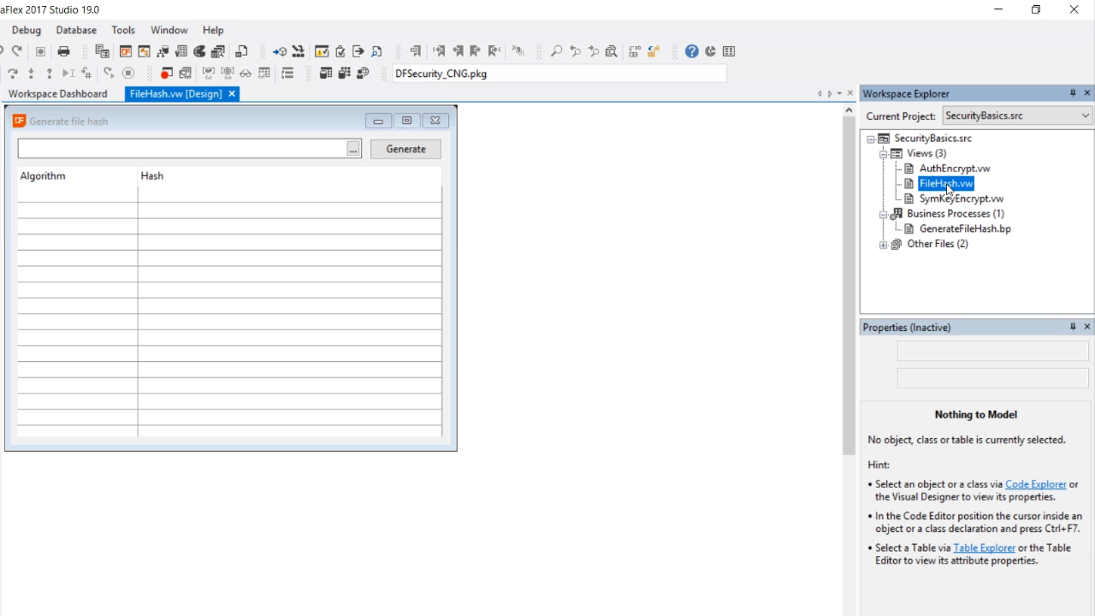1095x616 pixels.
Task: Click the Redo arrow icon in toolbar
Action: 16,51
